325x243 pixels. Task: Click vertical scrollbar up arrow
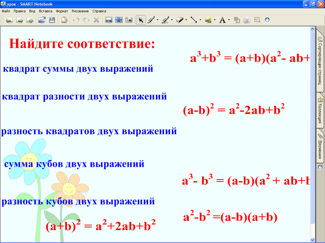click(312, 29)
